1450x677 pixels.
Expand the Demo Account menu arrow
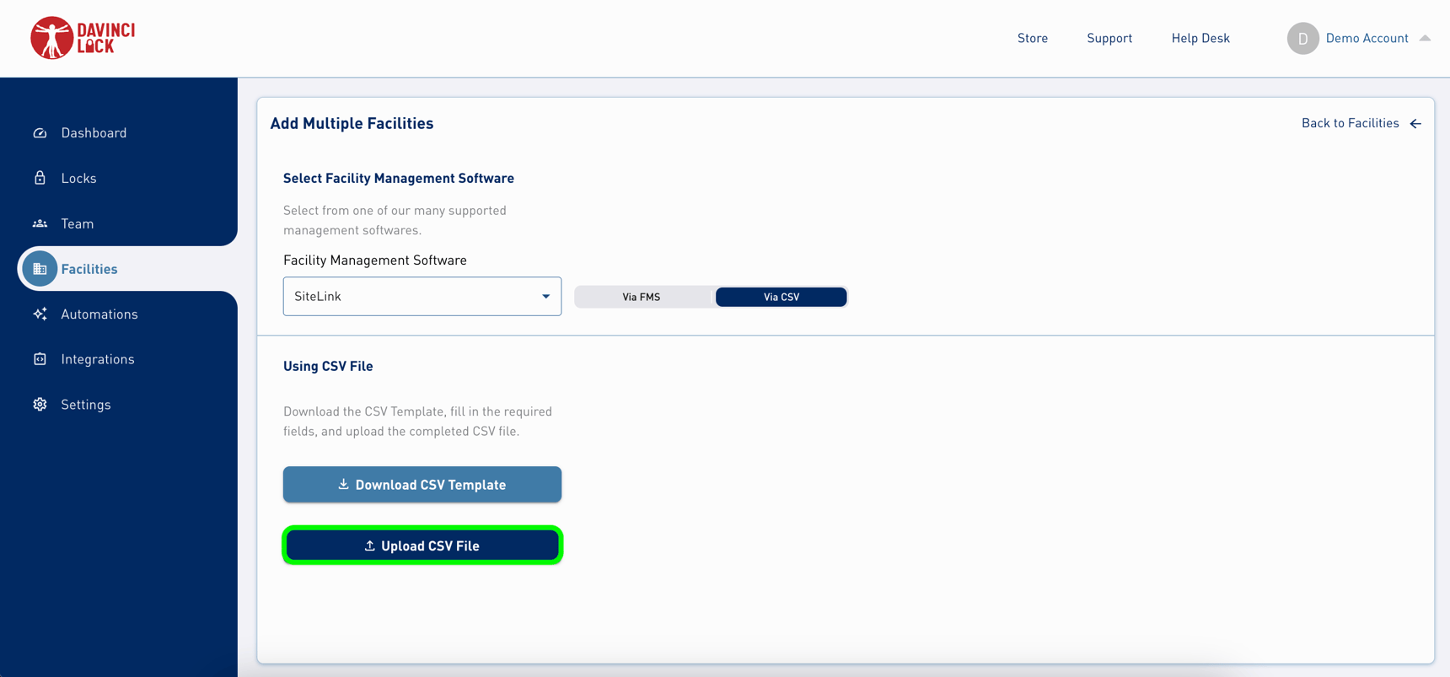click(x=1425, y=38)
